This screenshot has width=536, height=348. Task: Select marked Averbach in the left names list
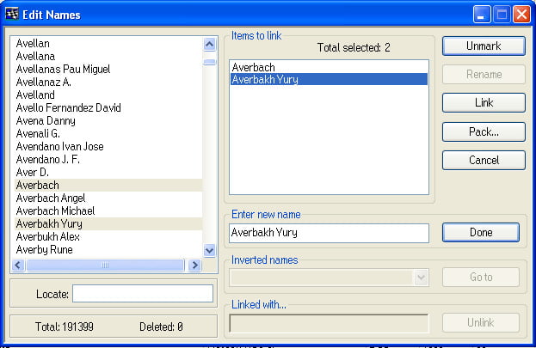(108, 186)
